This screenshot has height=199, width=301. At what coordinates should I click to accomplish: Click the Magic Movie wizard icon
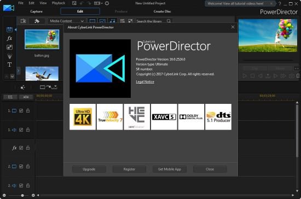pos(22,87)
